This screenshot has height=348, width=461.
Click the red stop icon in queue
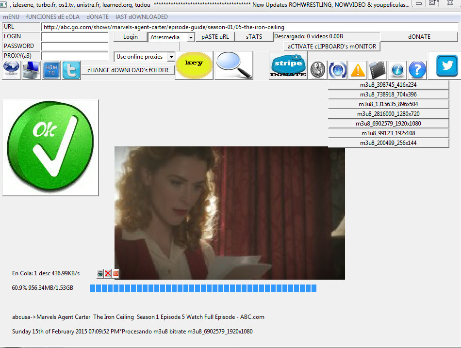pyautogui.click(x=116, y=274)
